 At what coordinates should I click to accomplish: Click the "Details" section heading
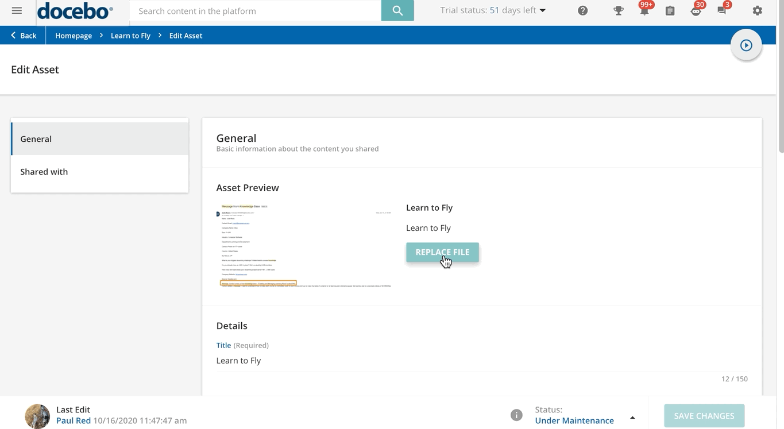[x=231, y=326]
